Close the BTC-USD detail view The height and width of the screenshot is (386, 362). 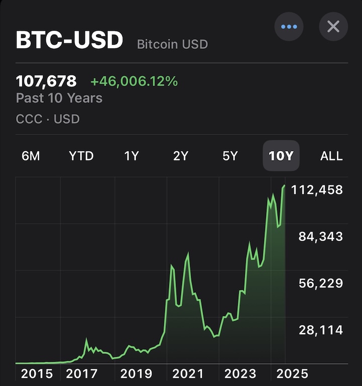tap(333, 26)
